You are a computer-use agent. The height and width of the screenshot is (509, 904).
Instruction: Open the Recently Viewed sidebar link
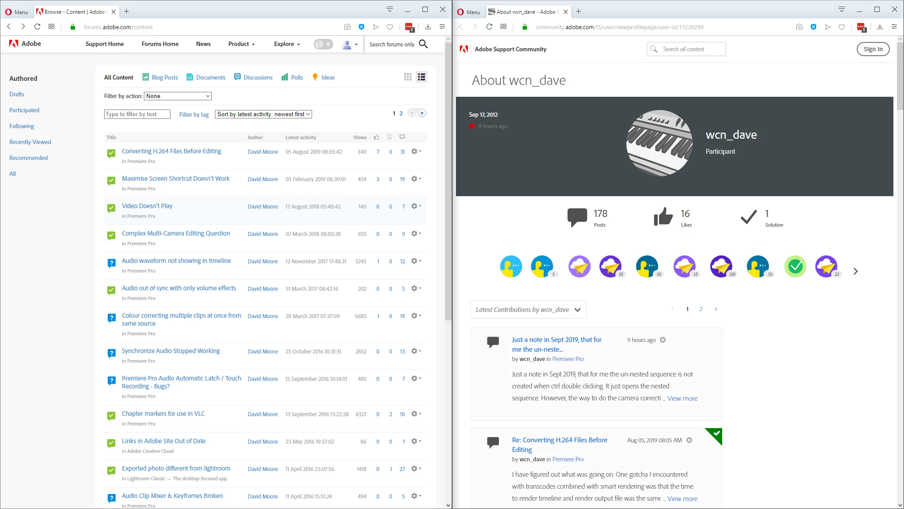(x=30, y=142)
